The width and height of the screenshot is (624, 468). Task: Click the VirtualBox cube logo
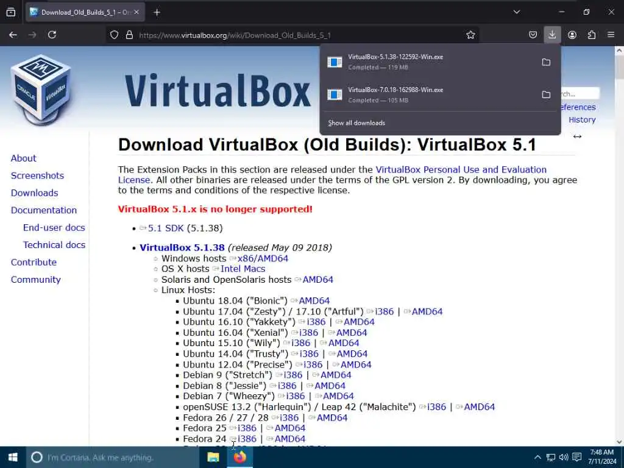pos(41,90)
